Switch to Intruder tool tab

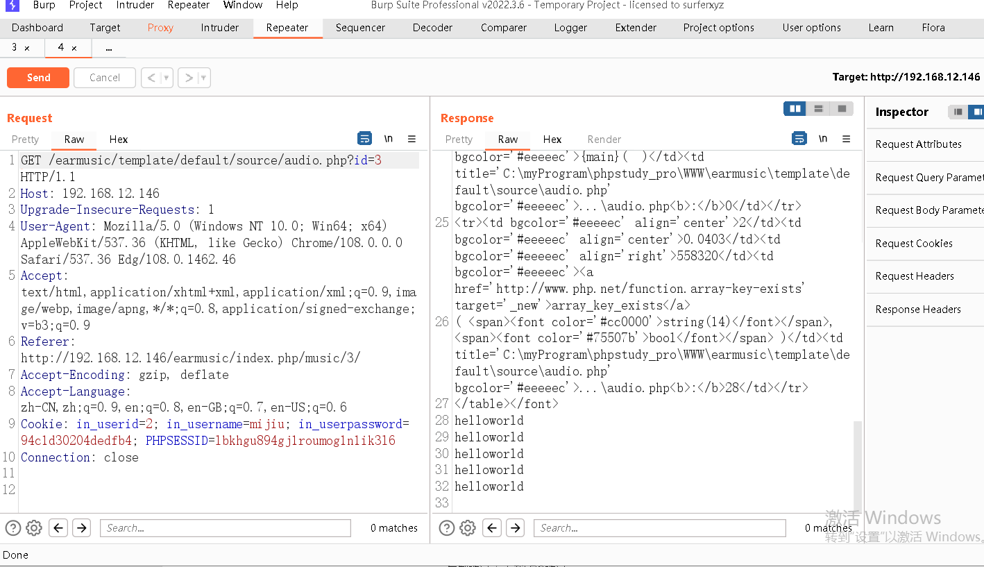220,28
